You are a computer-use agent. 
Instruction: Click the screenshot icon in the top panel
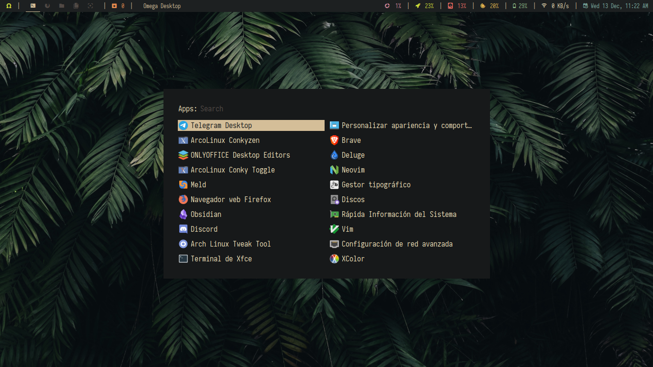tap(91, 6)
